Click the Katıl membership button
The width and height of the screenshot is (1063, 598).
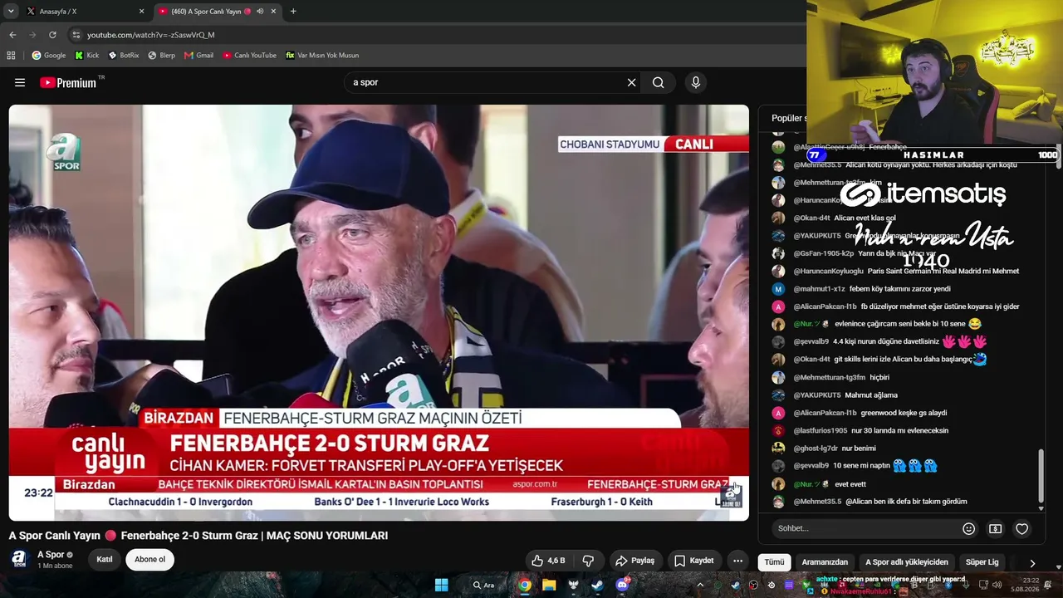105,560
